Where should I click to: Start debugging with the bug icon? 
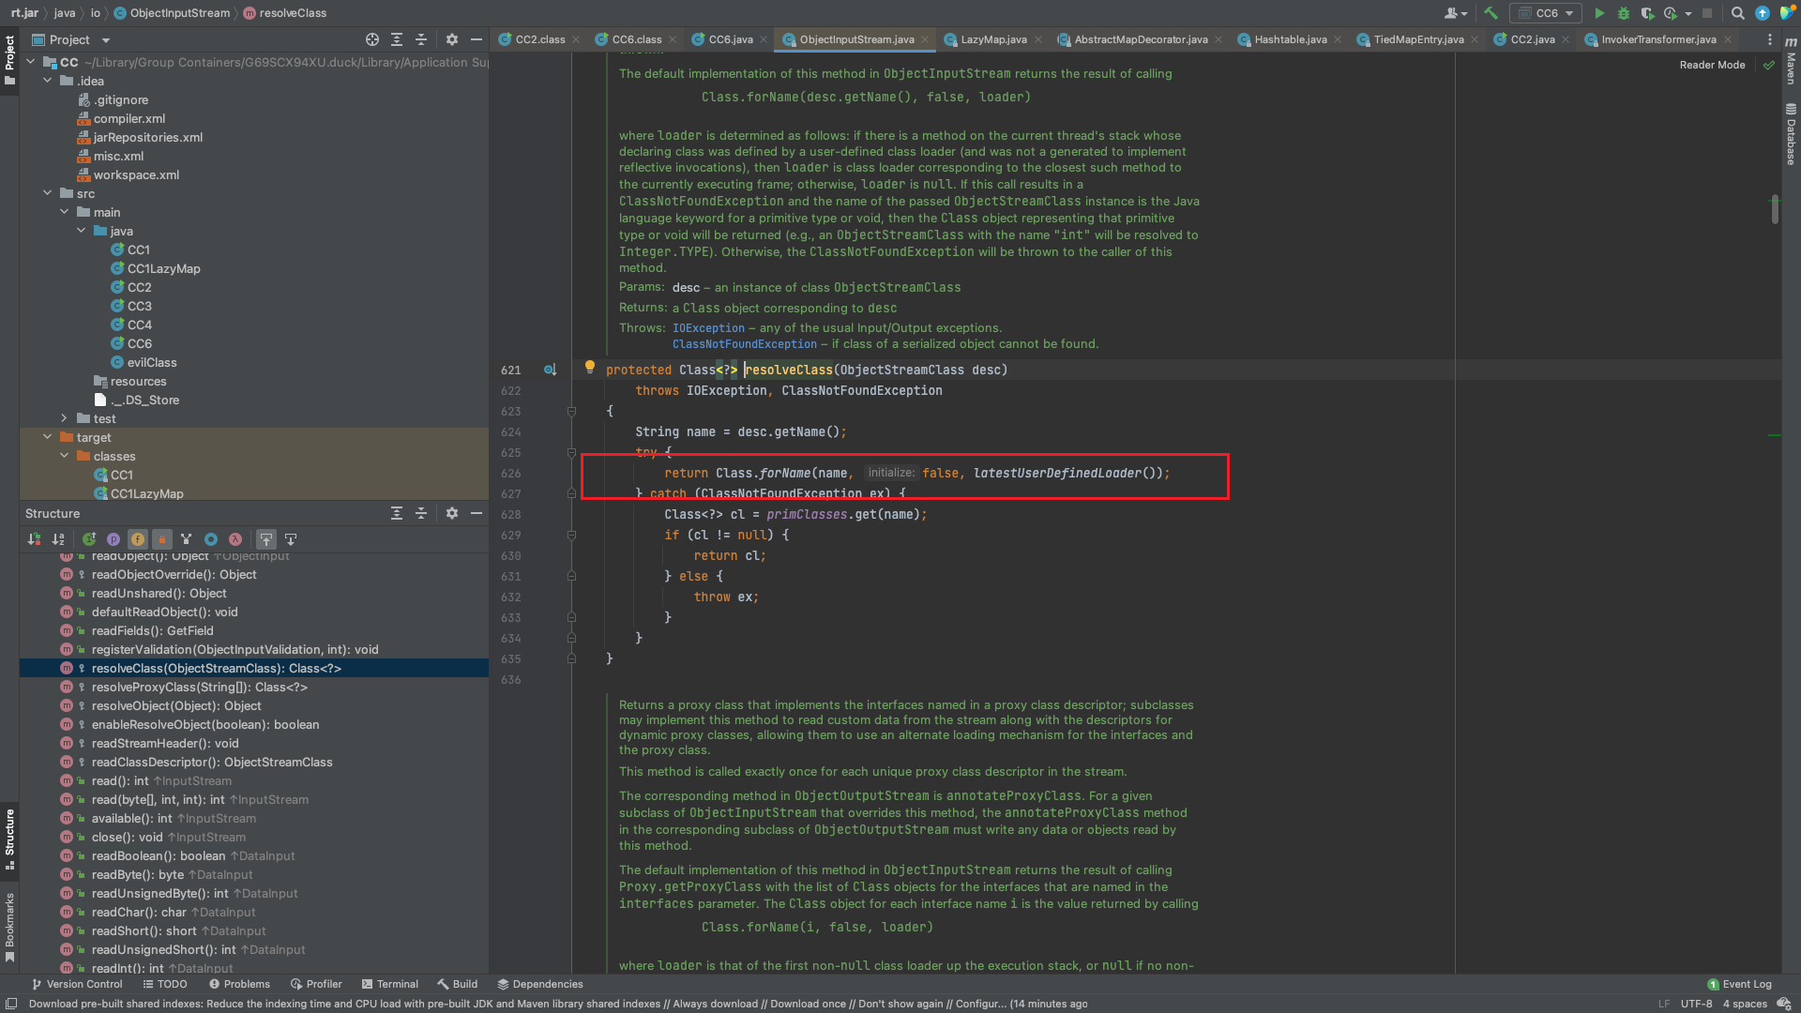(1624, 13)
